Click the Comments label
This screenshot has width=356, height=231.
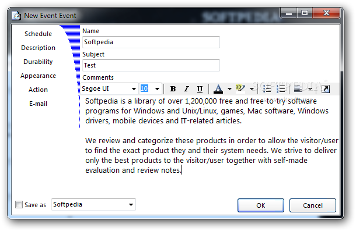click(98, 77)
